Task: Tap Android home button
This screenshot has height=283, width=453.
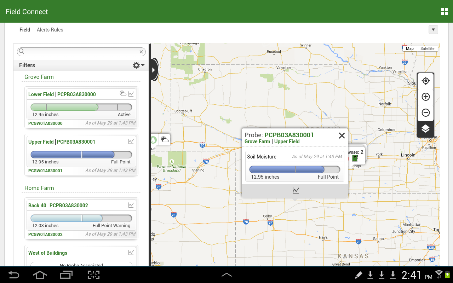Action: point(40,275)
